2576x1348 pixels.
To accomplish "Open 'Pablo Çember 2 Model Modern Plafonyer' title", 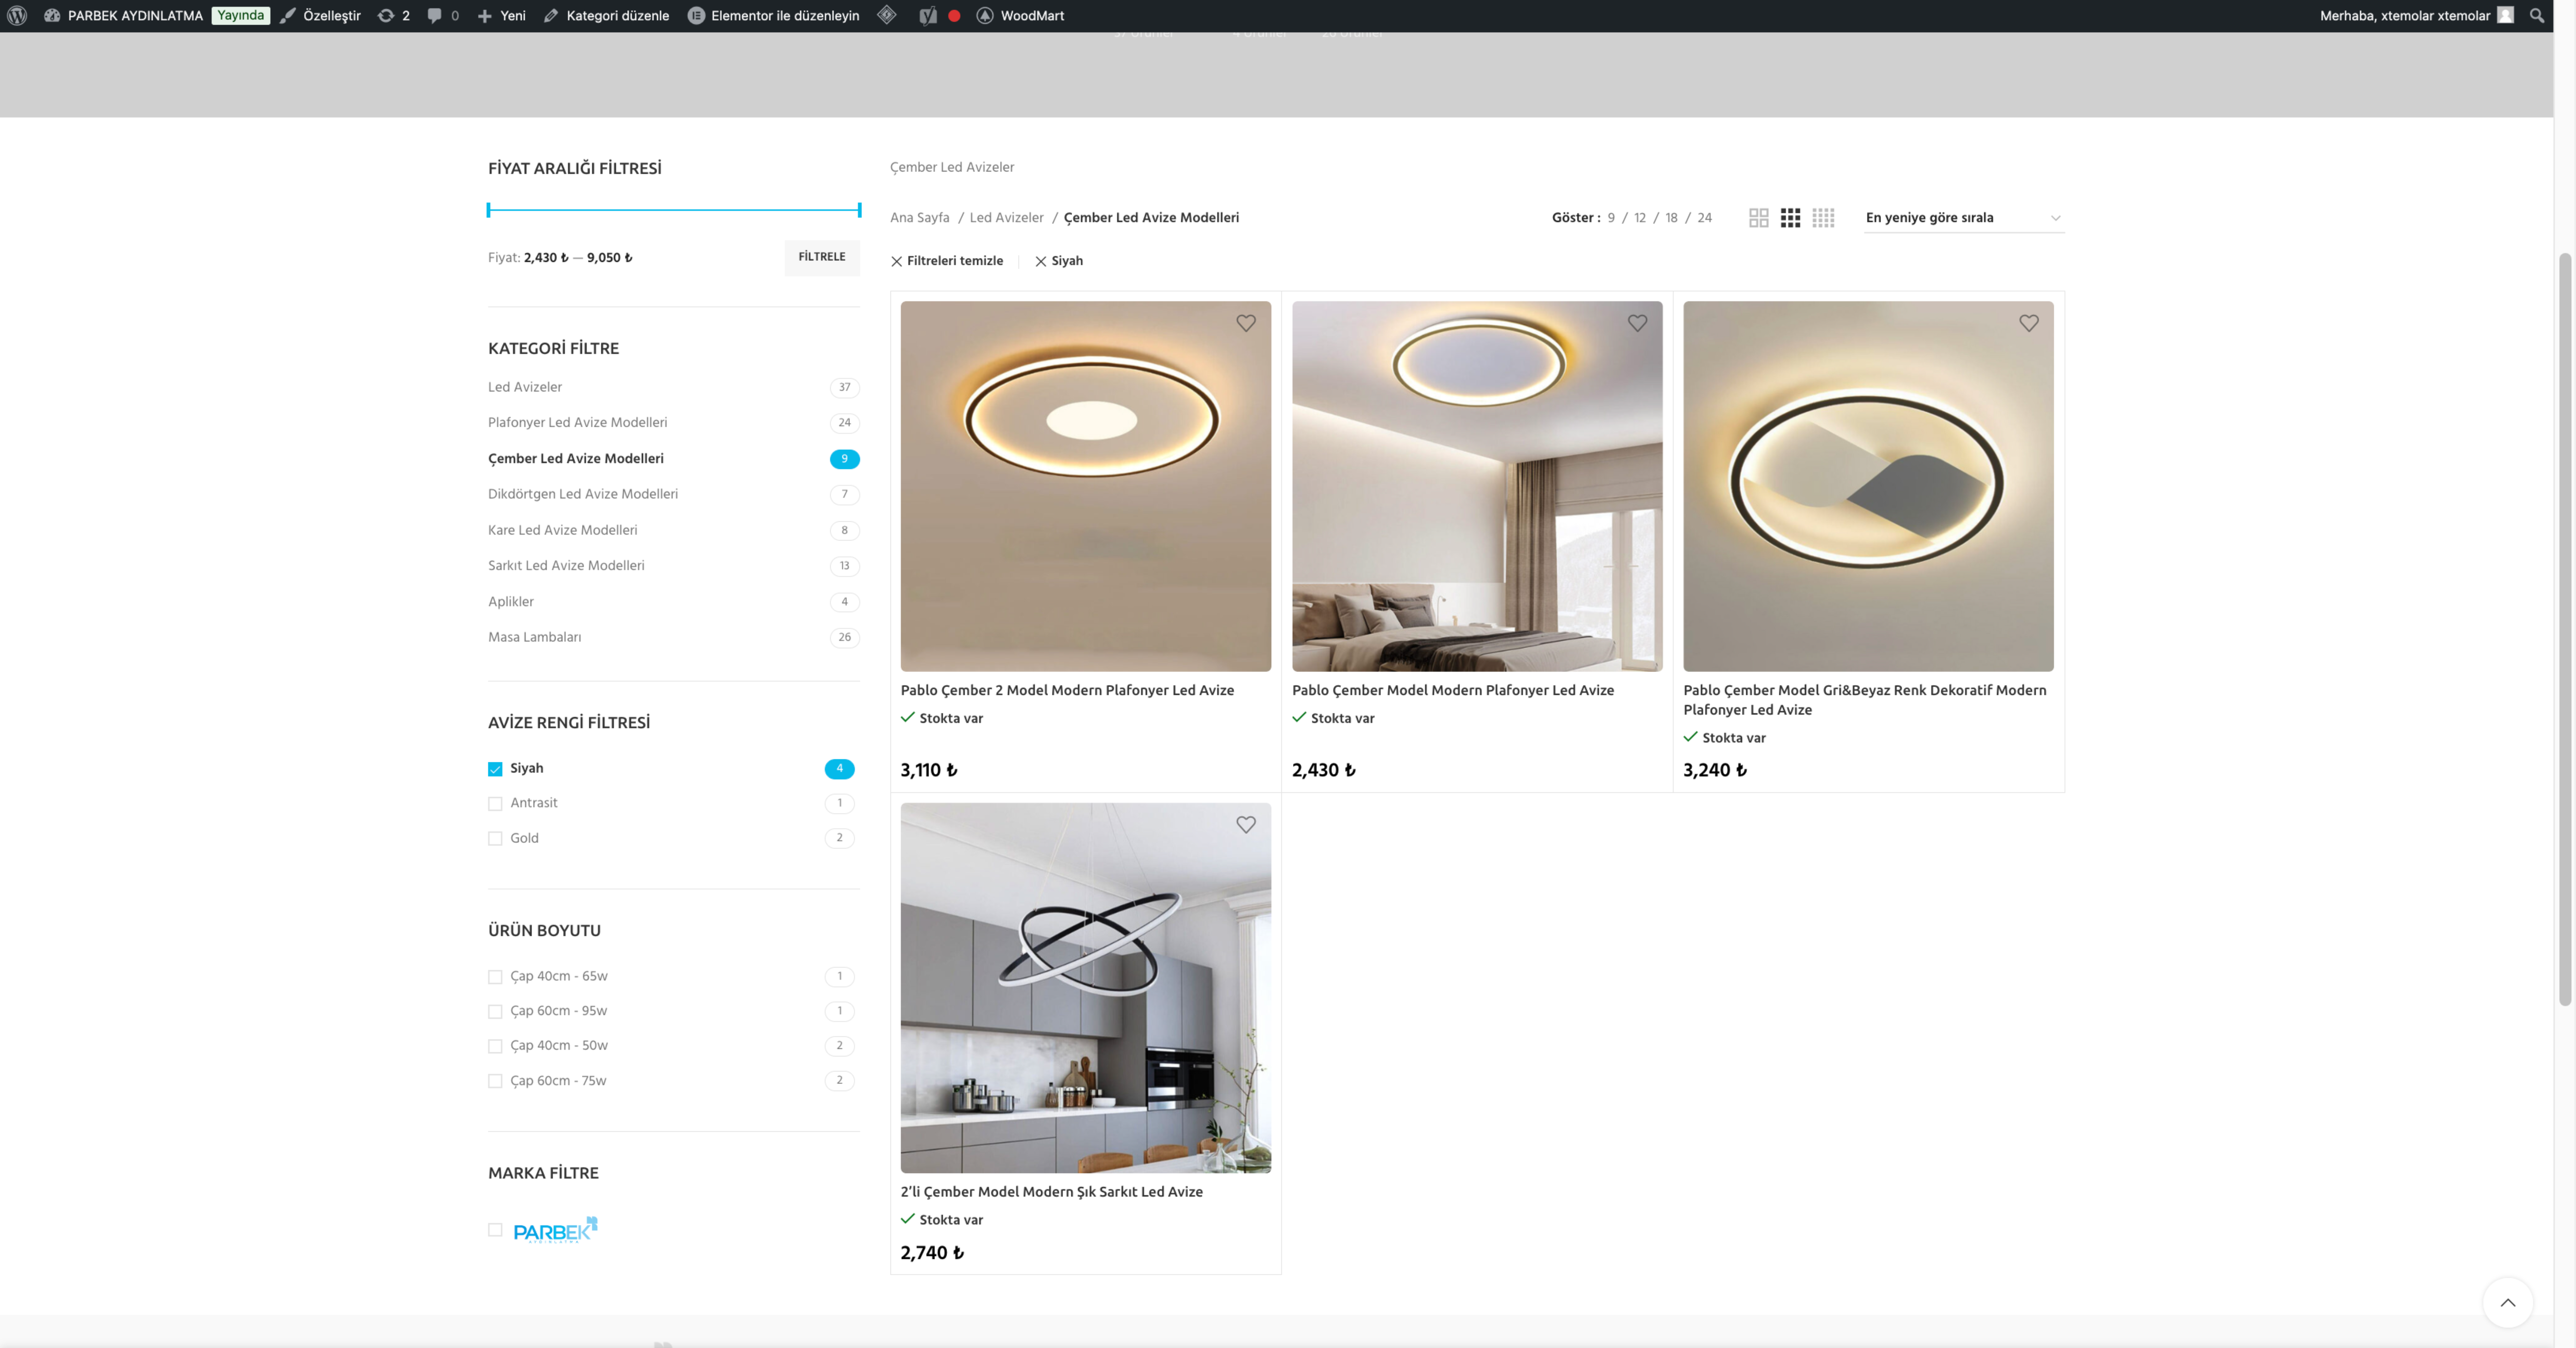I will 1067,691.
